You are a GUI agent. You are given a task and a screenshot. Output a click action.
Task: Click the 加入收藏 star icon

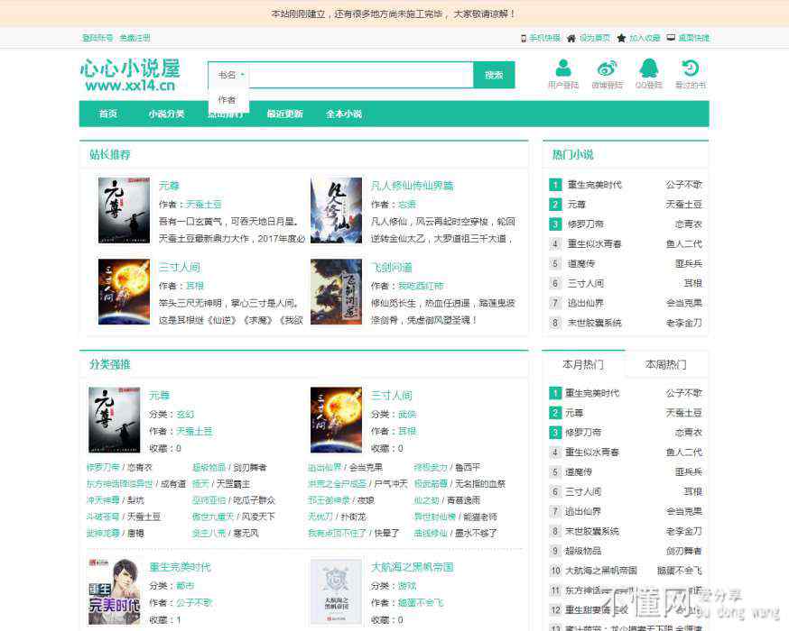pos(621,38)
